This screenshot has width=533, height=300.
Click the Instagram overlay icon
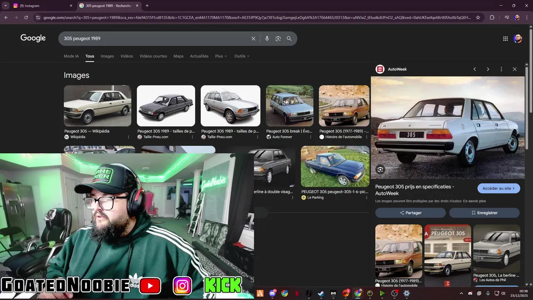(182, 286)
